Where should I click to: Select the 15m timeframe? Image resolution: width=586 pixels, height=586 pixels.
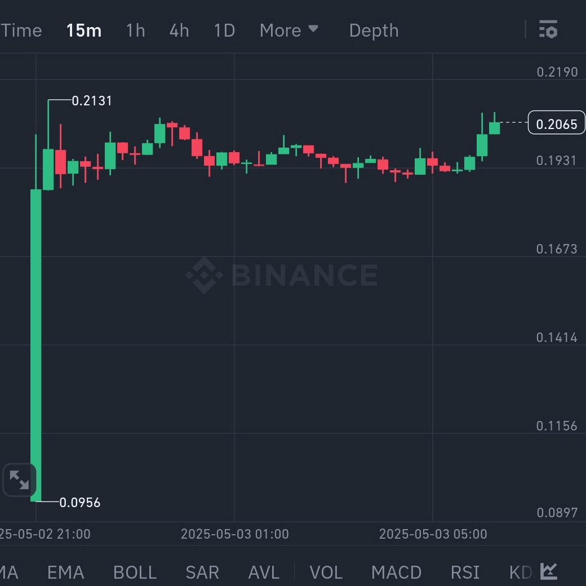(x=84, y=30)
